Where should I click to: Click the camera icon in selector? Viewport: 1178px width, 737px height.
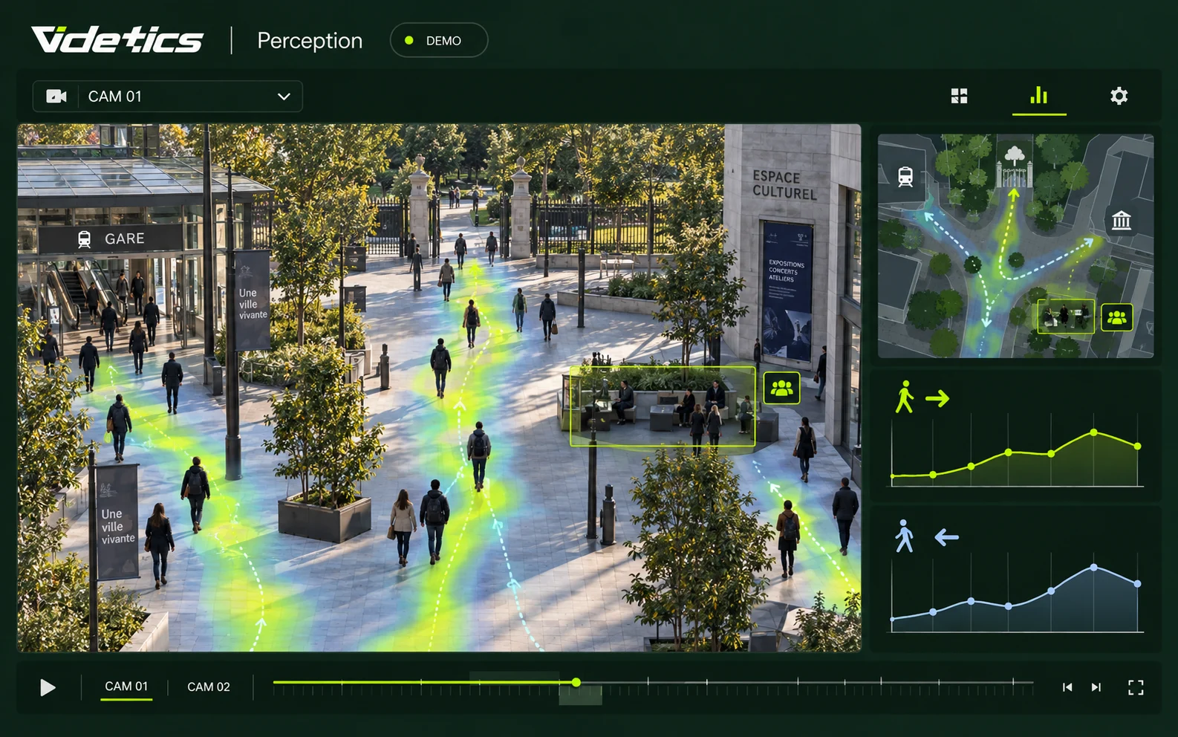click(56, 97)
